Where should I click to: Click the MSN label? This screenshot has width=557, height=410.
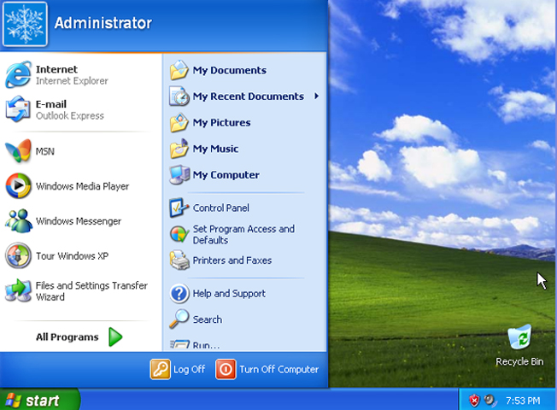point(45,151)
